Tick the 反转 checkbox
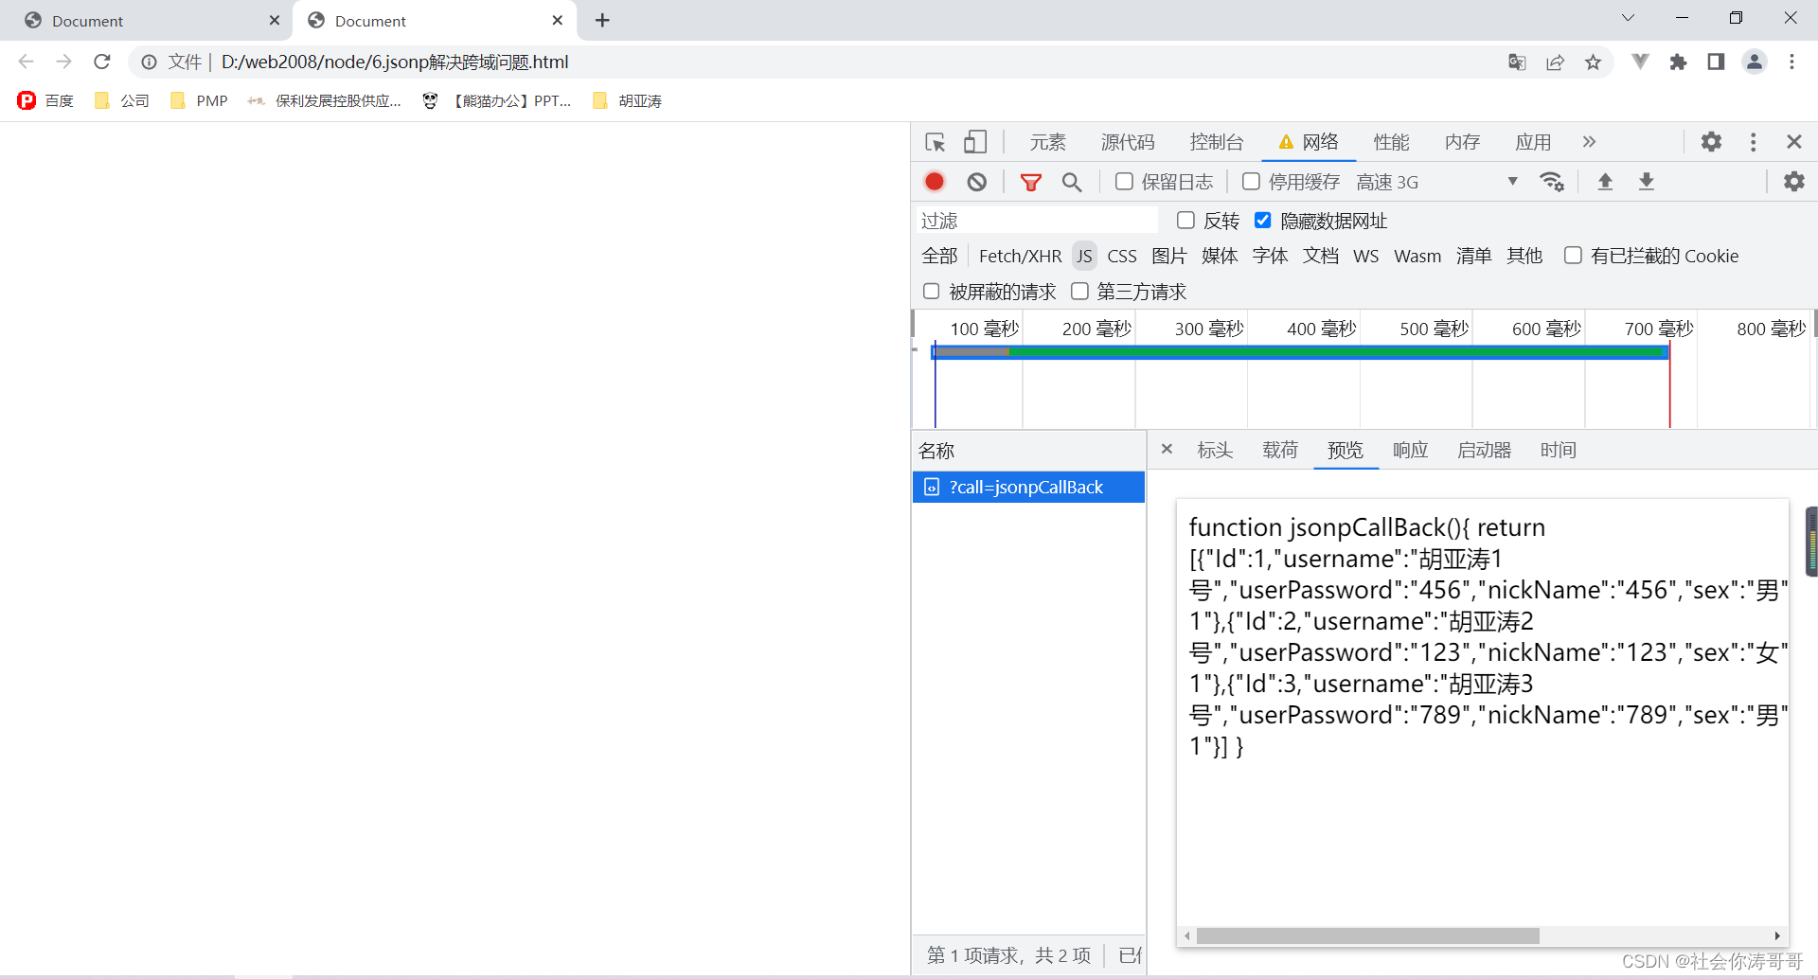 1185,220
